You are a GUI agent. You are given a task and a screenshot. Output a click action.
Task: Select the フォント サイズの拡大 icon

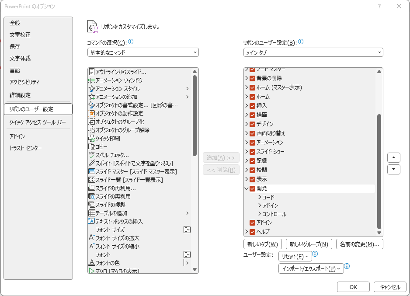(92, 237)
